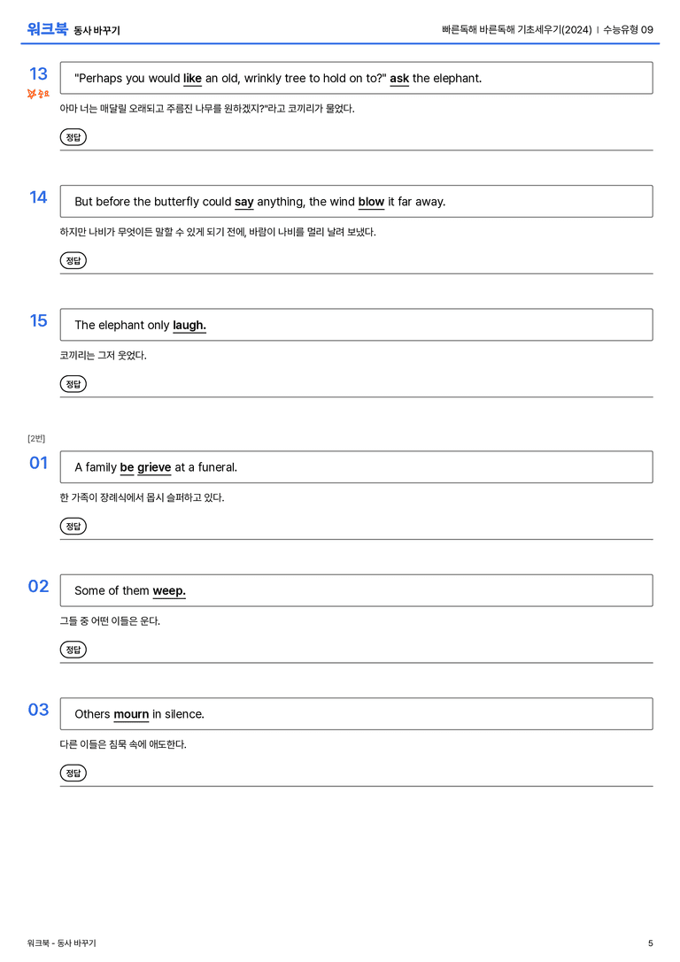
Task: Click the underlined word 'say' in sentence 14
Action: tap(243, 202)
